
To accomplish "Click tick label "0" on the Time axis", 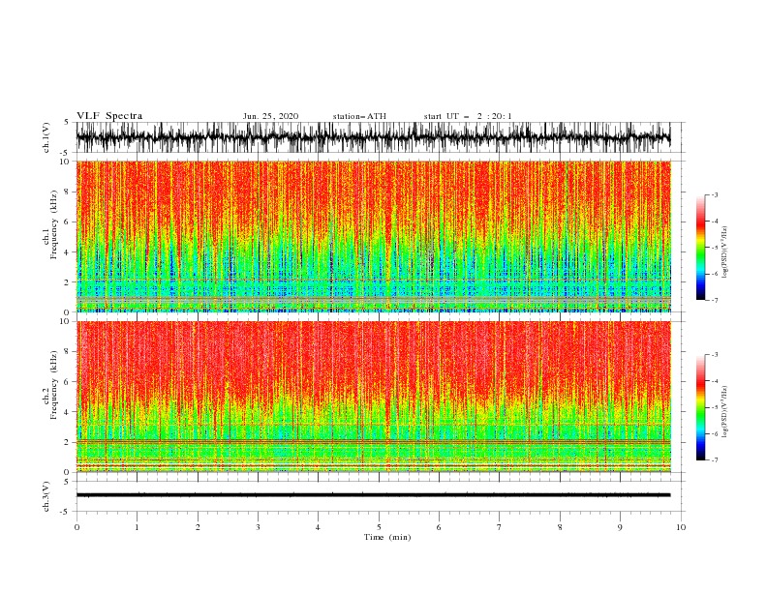I will [77, 527].
